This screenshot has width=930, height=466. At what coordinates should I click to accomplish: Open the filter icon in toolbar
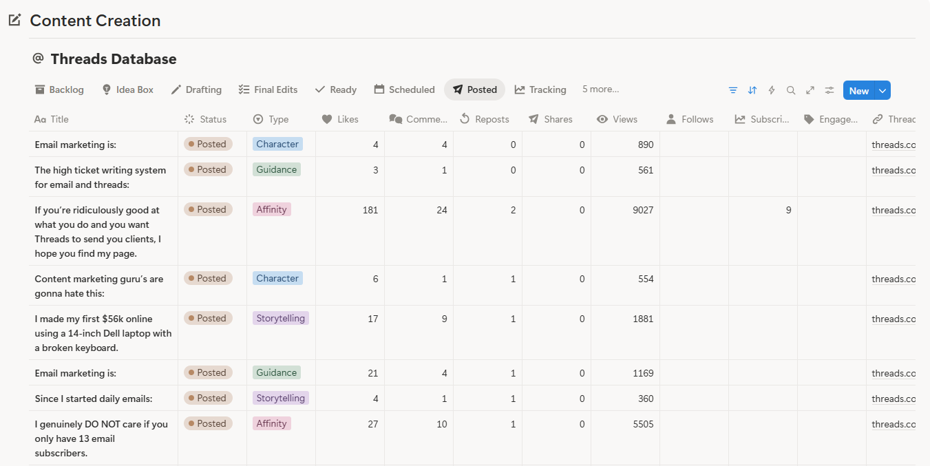click(733, 90)
